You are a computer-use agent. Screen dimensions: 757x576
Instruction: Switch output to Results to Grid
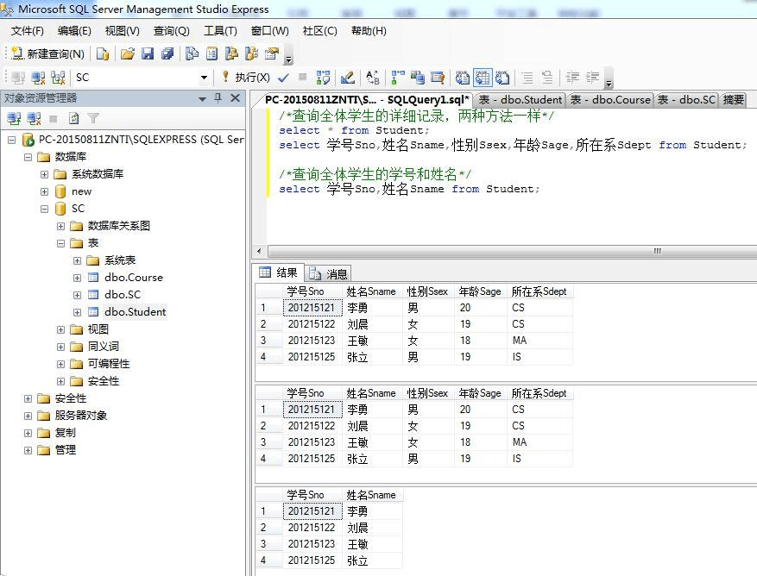tap(483, 78)
